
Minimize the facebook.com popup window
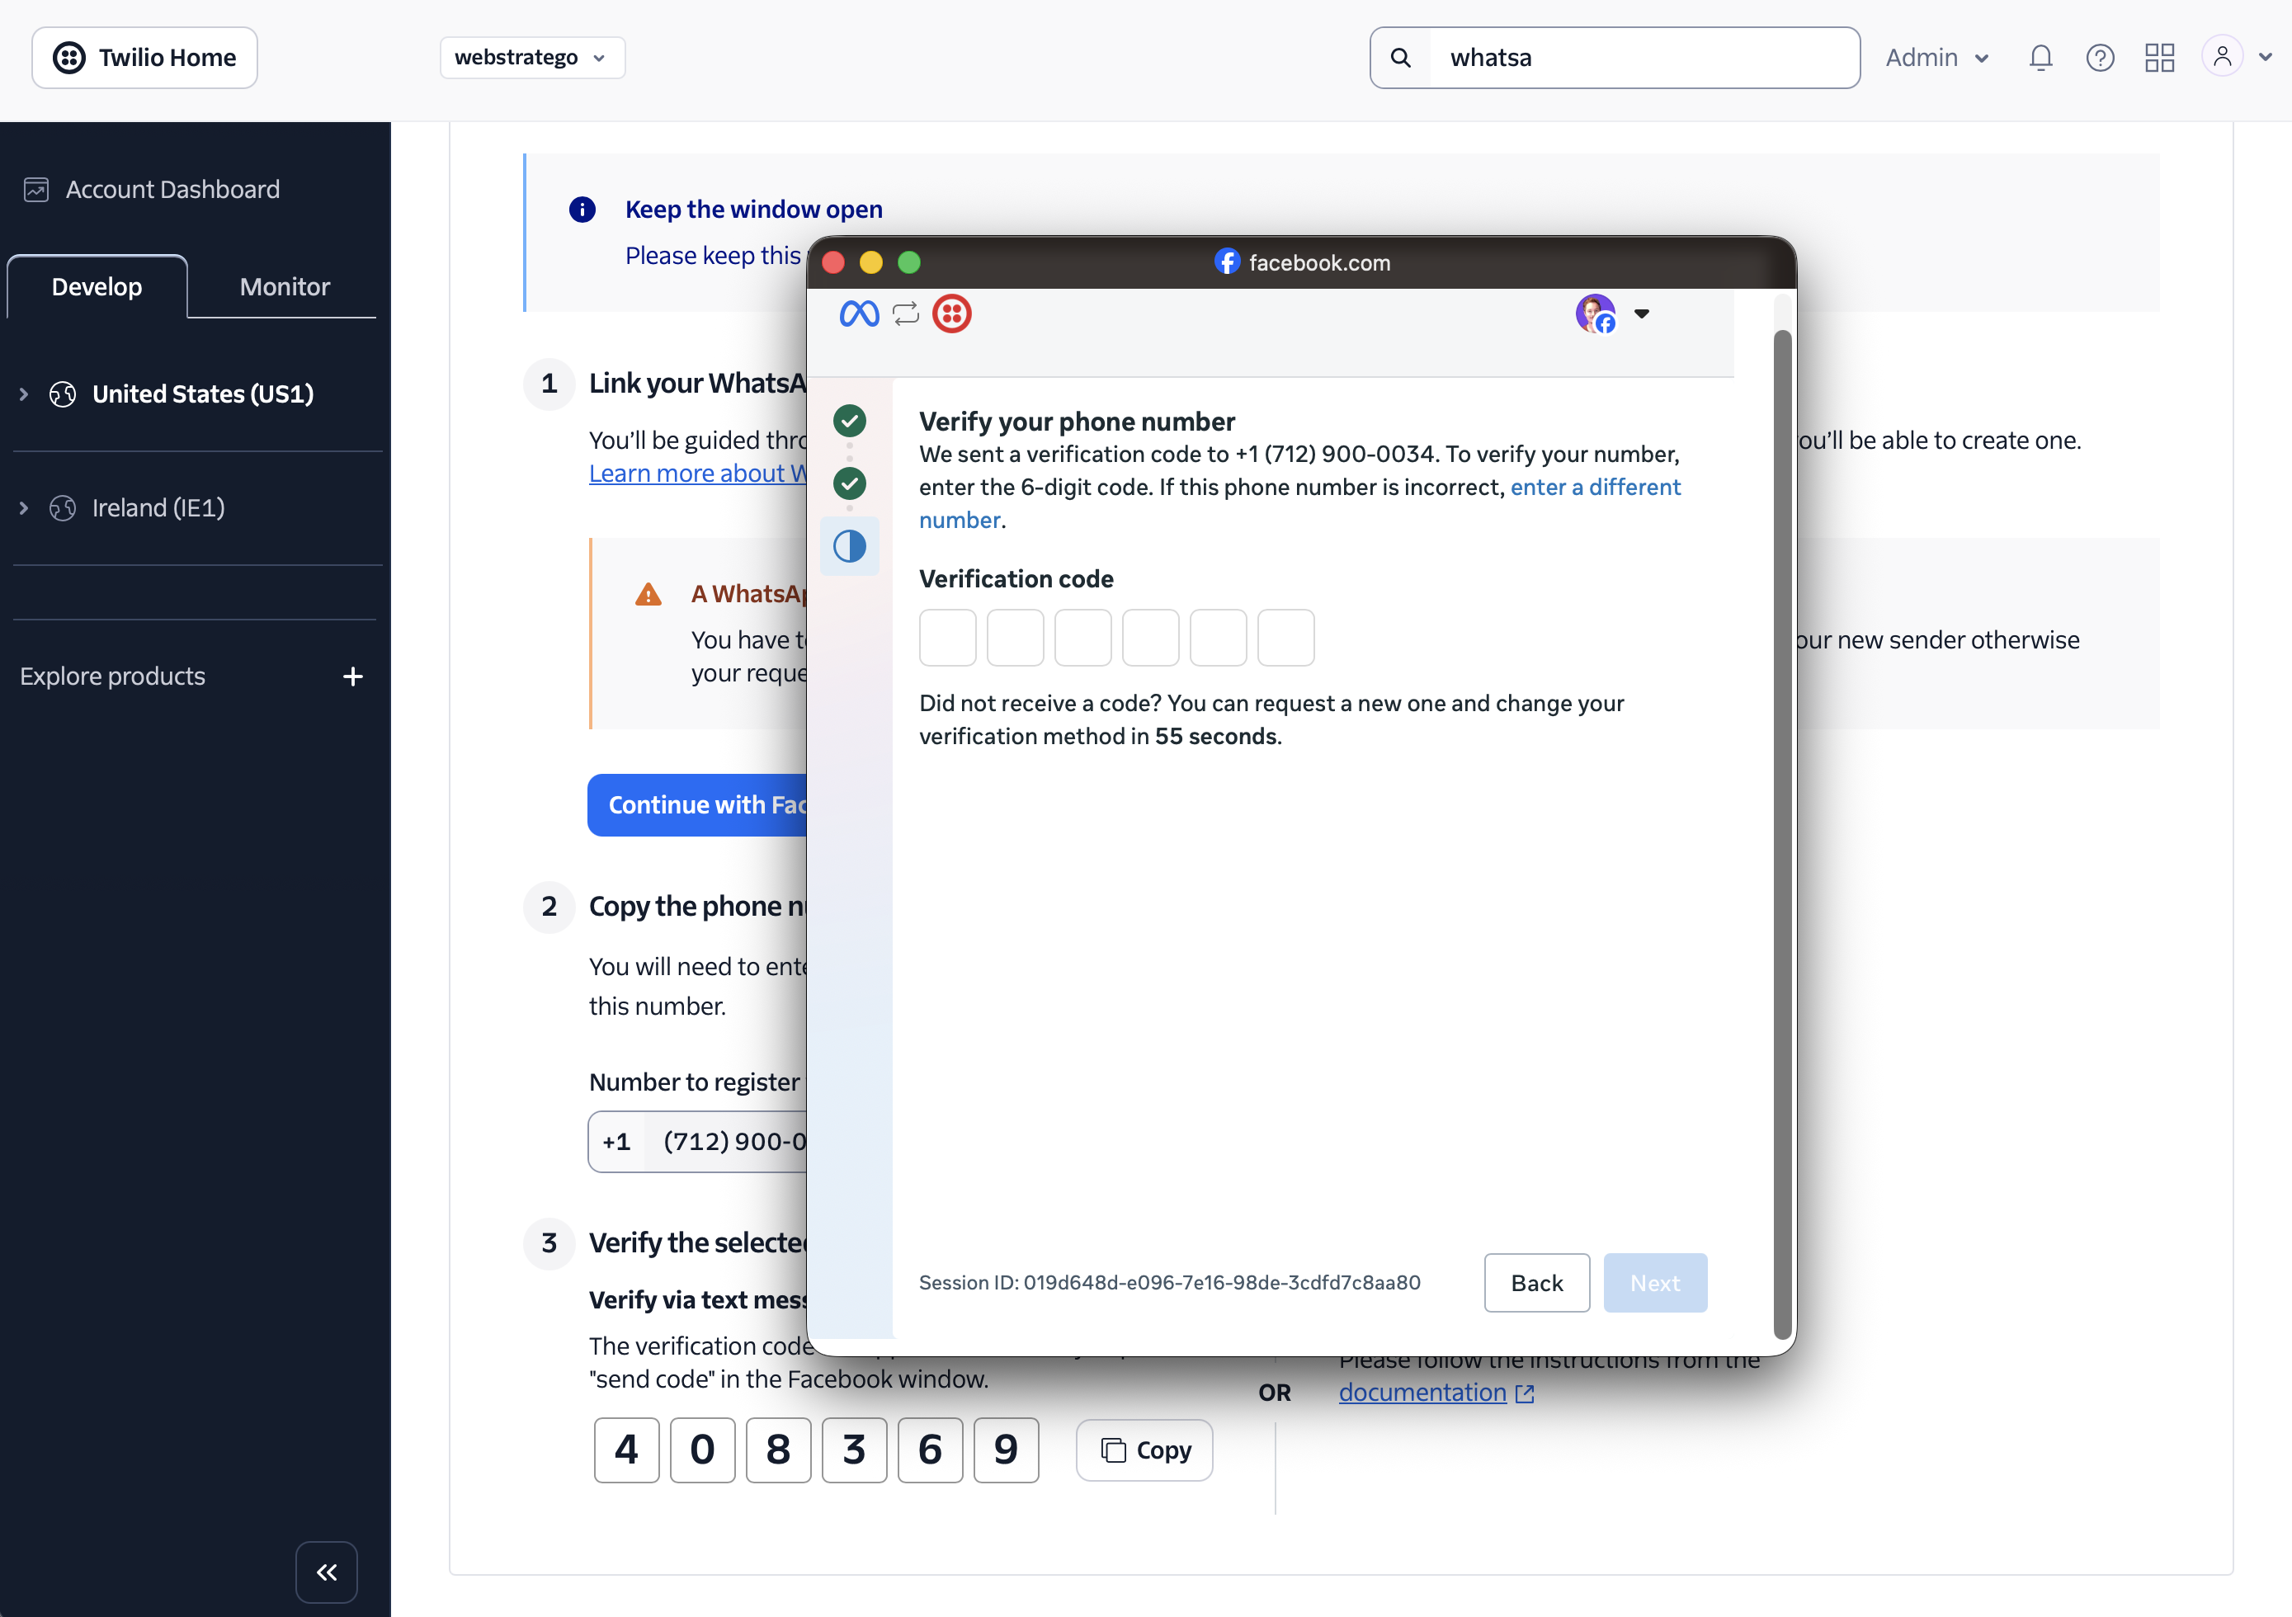coord(871,262)
